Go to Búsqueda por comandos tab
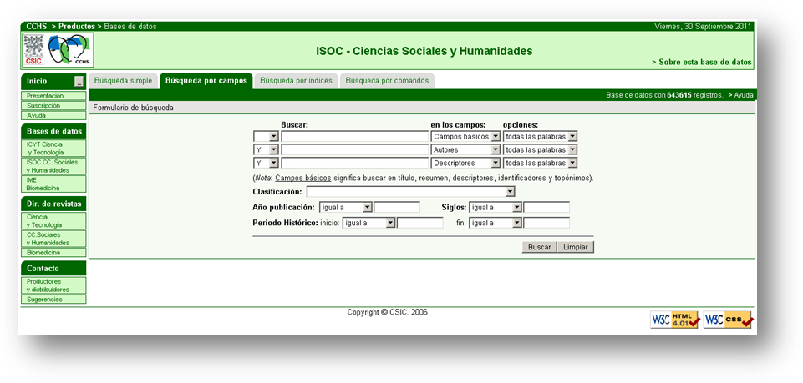Viewport: 803px width, 383px height. click(387, 81)
